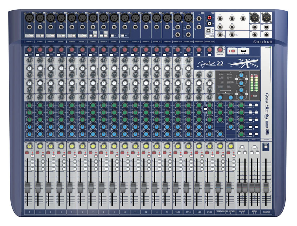Toggle the Mono switch on Group 1-2
The image size is (297, 226).
(242, 147)
